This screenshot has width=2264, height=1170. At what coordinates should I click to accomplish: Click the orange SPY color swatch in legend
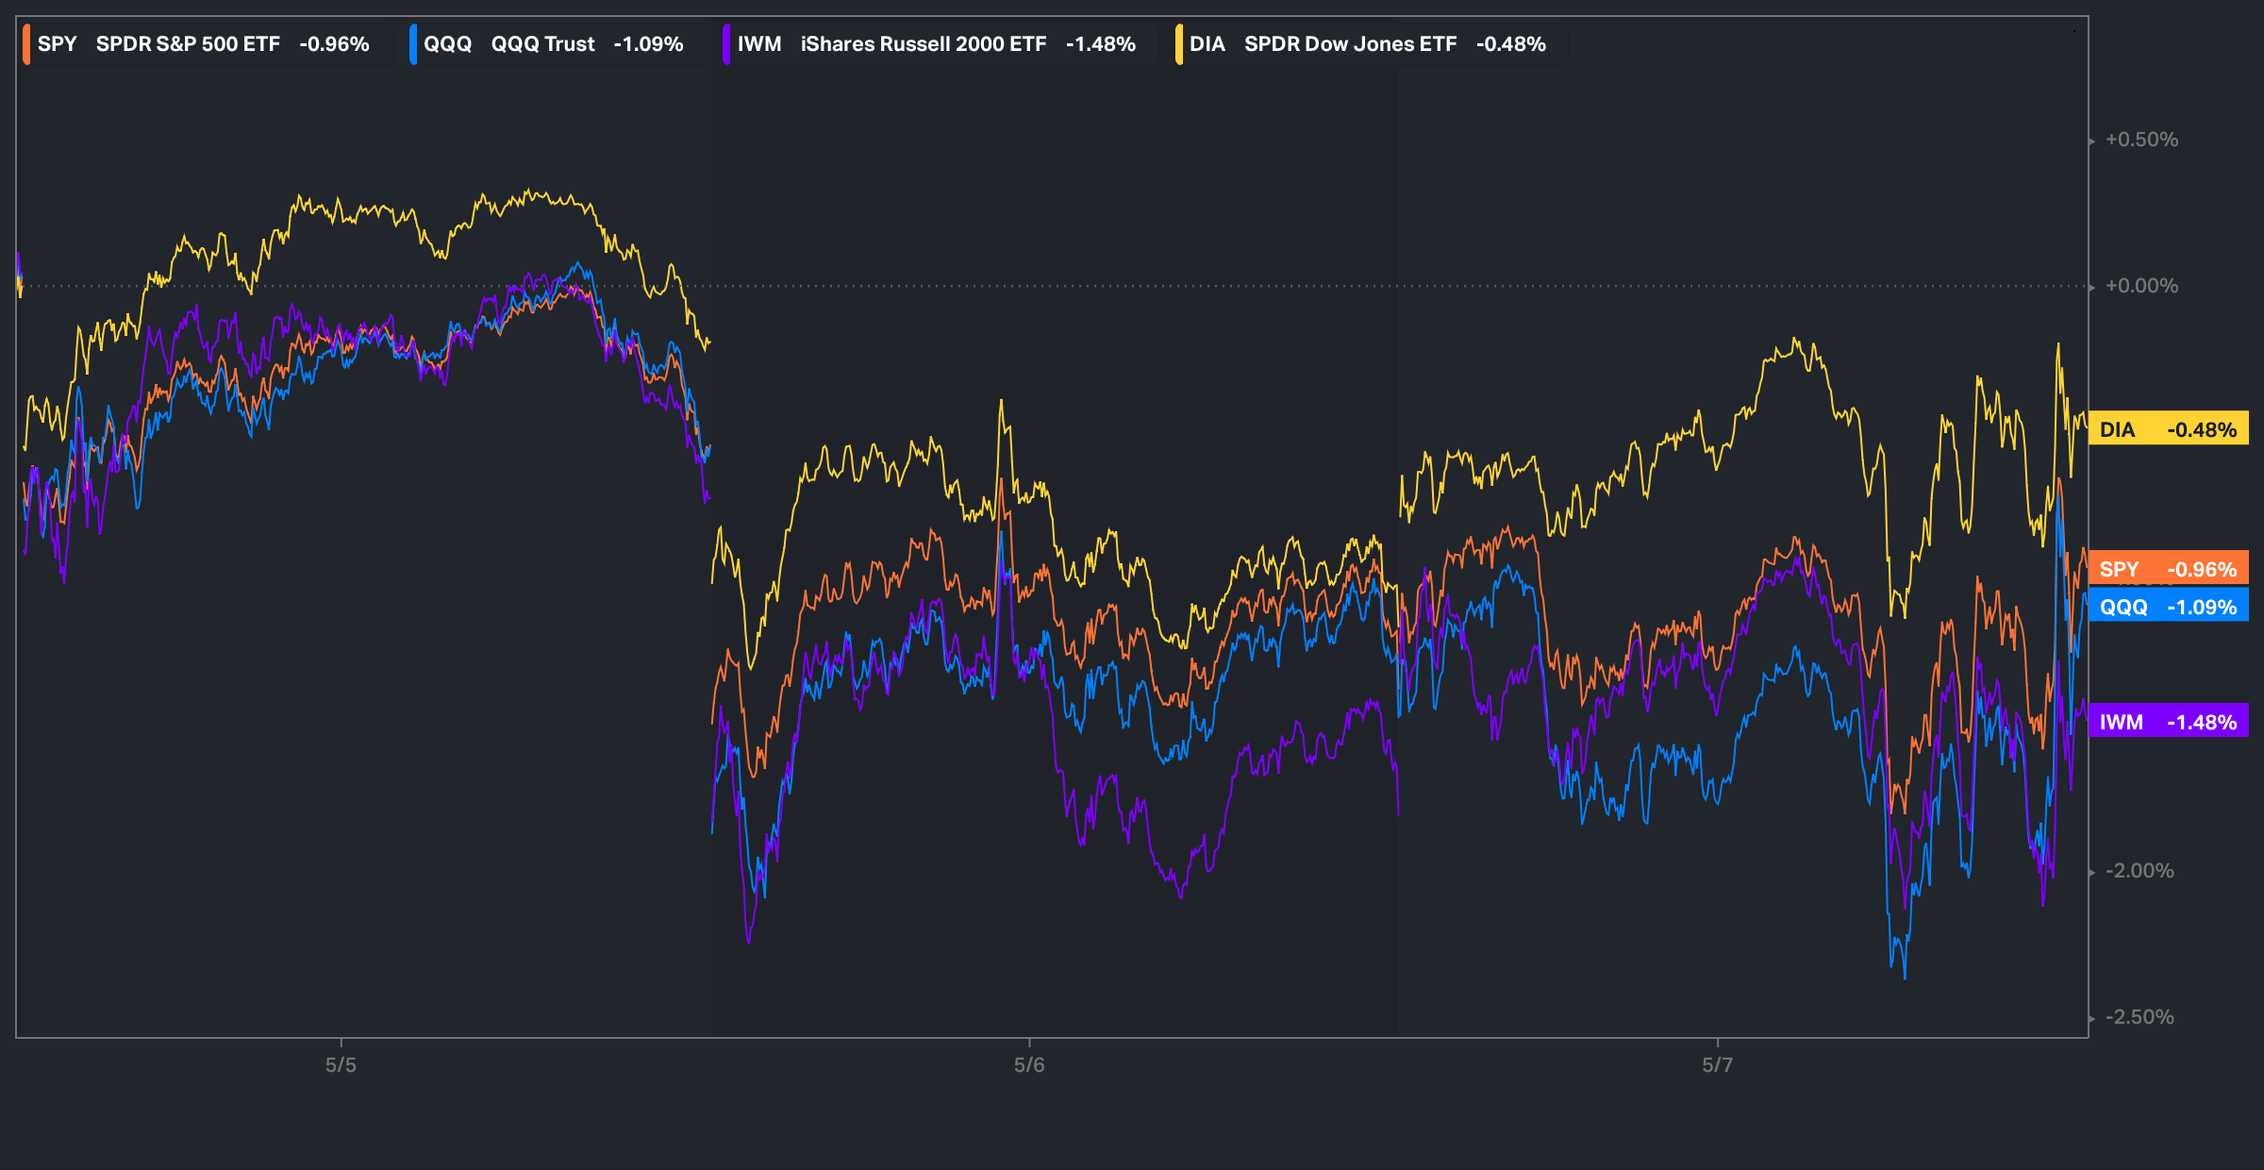click(26, 44)
